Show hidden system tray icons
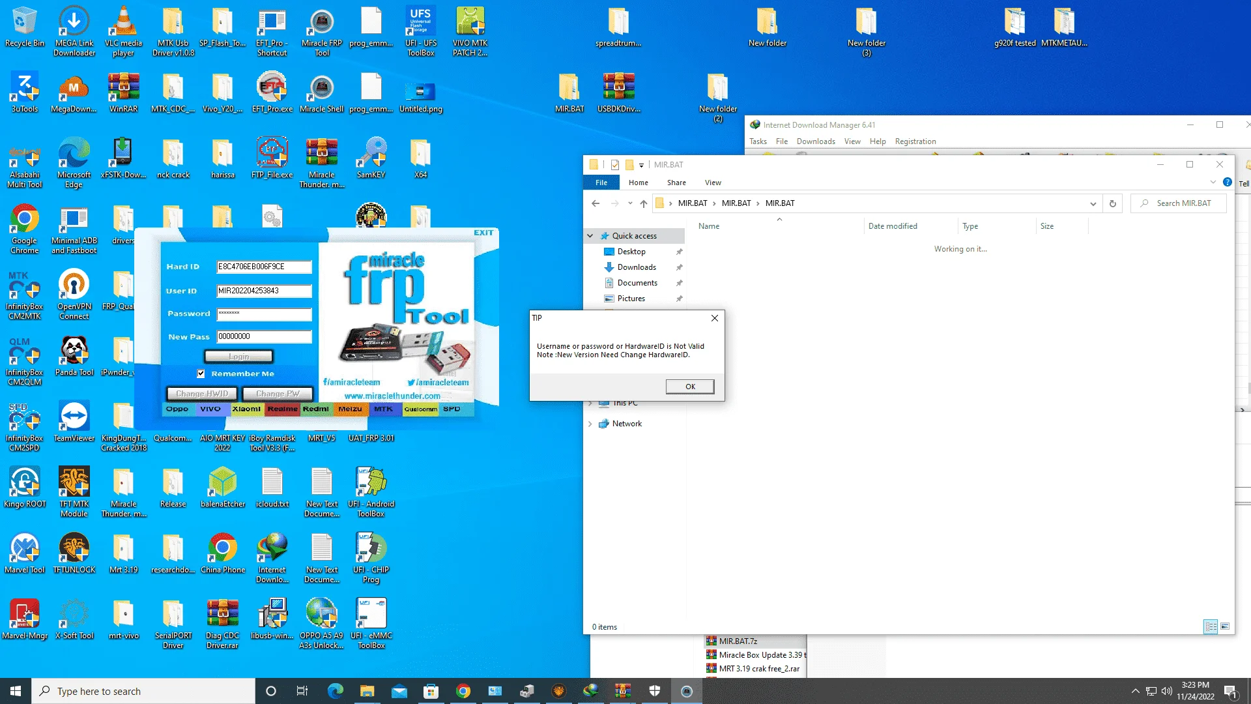The image size is (1251, 704). coord(1135,691)
